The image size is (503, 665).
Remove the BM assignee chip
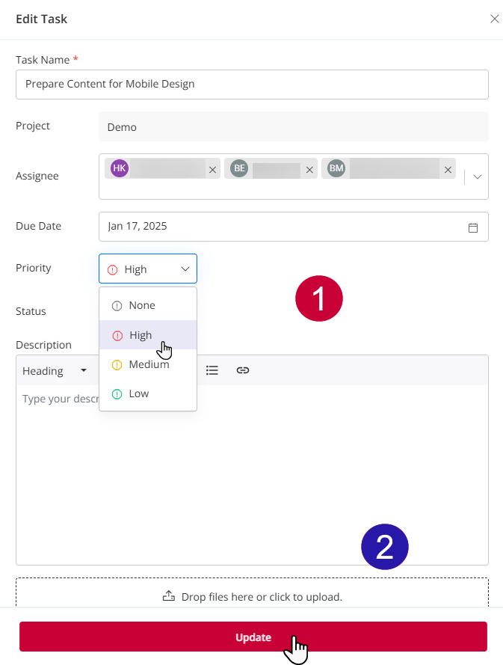click(448, 170)
